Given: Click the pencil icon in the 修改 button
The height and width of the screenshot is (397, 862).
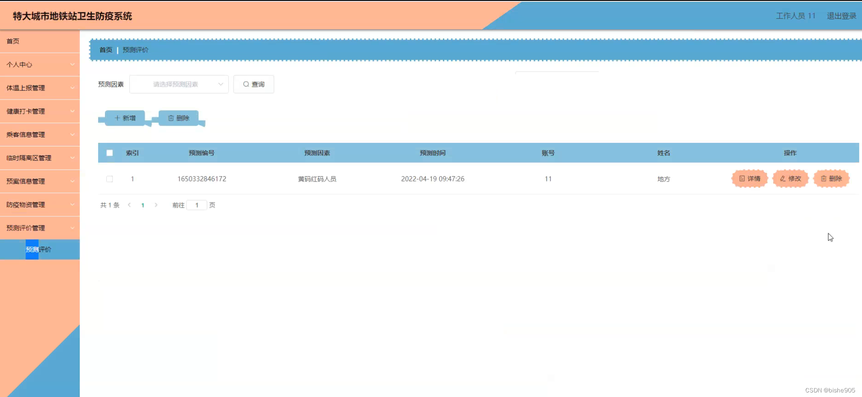Looking at the screenshot, I should [783, 178].
